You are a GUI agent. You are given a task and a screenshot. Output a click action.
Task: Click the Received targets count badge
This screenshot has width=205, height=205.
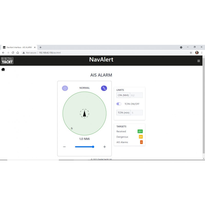click(140, 131)
